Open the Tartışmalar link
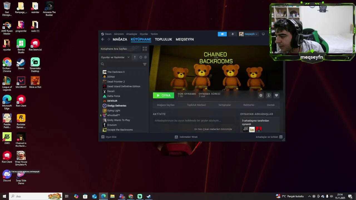 [x=224, y=105]
